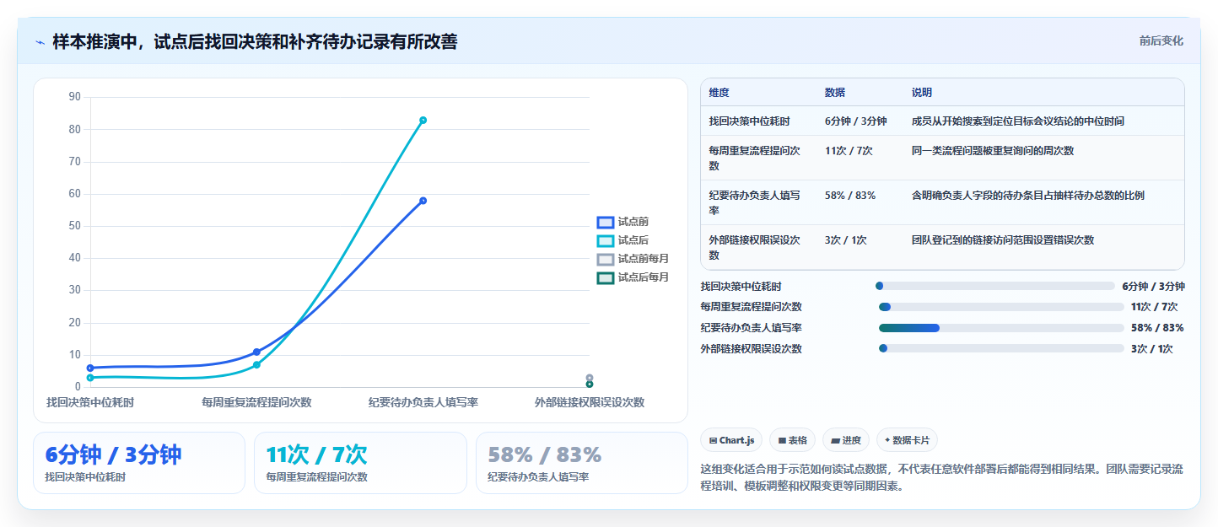Click the 11次 / 7次 table cell
Viewport: 1218px width, 527px height.
point(849,151)
